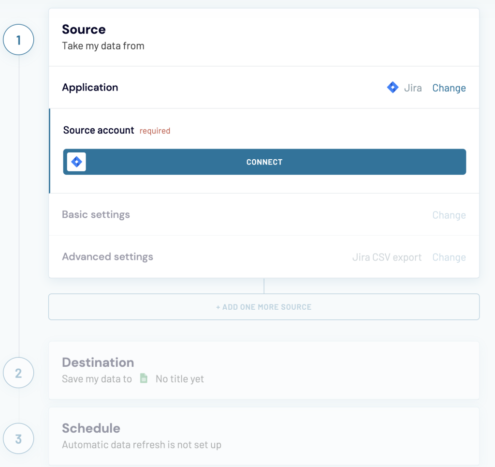Click the Jira logo next to Application

pyautogui.click(x=393, y=88)
